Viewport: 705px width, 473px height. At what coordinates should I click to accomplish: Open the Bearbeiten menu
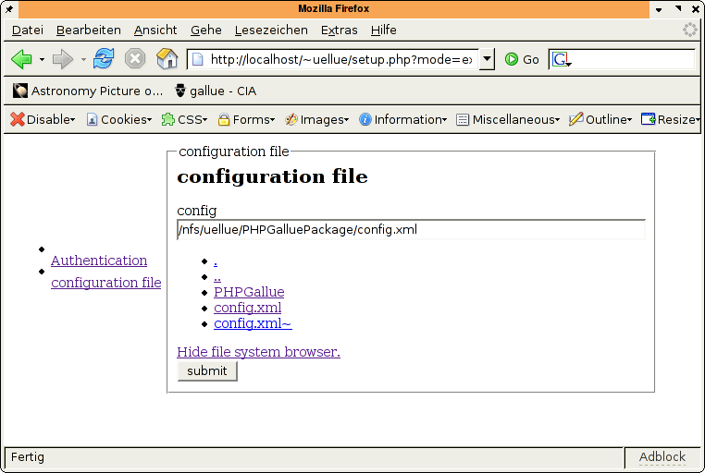click(x=90, y=30)
